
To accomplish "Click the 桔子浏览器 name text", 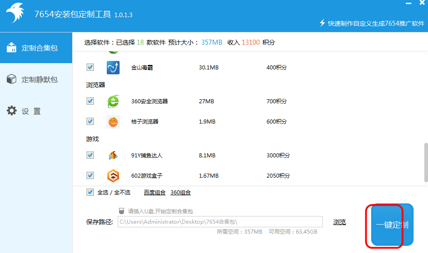I will click(x=145, y=121).
